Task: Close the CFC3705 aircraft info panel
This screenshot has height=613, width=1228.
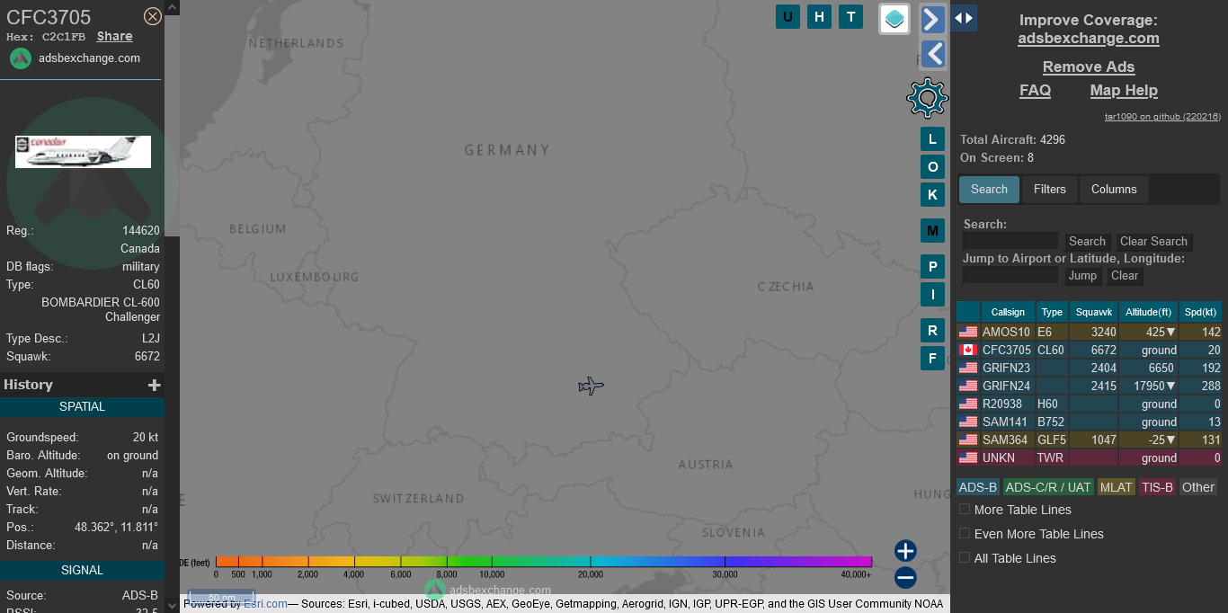Action: (x=153, y=16)
